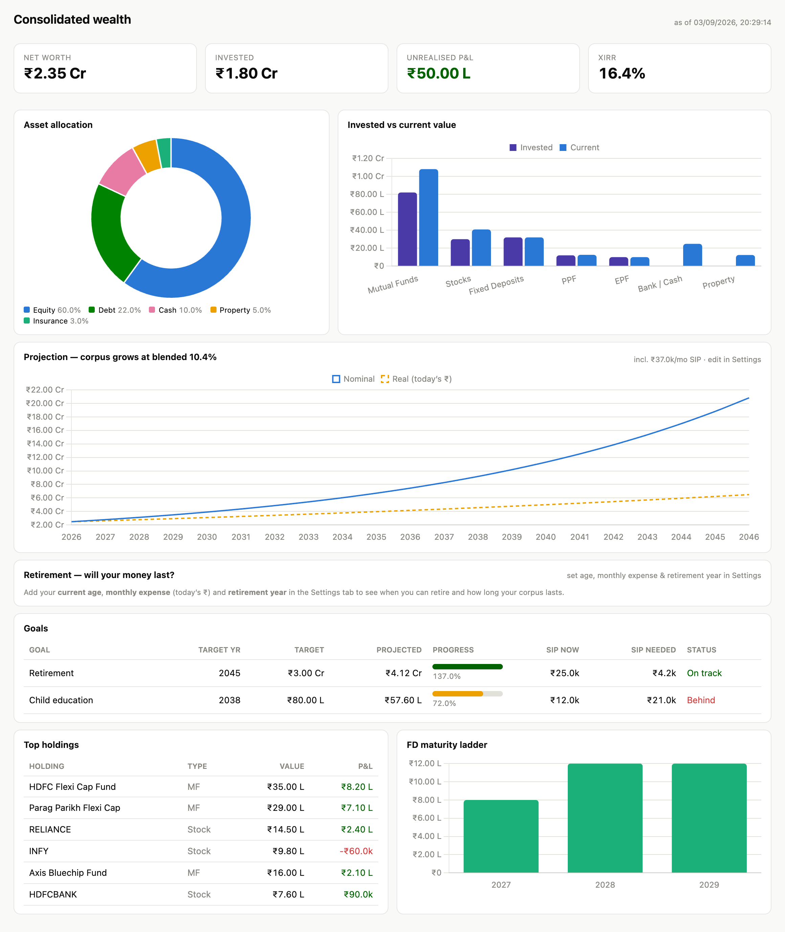Image resolution: width=785 pixels, height=932 pixels.
Task: Click the INFY holding name
Action: [x=39, y=851]
